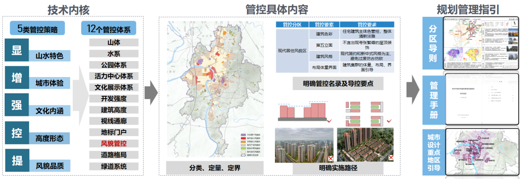Select the red 风貌管控 list item
Image resolution: width=522 pixels, height=179 pixels.
(x=114, y=144)
